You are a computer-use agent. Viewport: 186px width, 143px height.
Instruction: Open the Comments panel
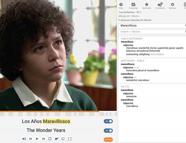point(160,6)
